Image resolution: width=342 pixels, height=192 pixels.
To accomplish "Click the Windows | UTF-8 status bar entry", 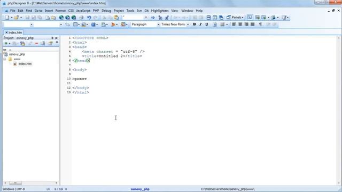I will point(13,189).
